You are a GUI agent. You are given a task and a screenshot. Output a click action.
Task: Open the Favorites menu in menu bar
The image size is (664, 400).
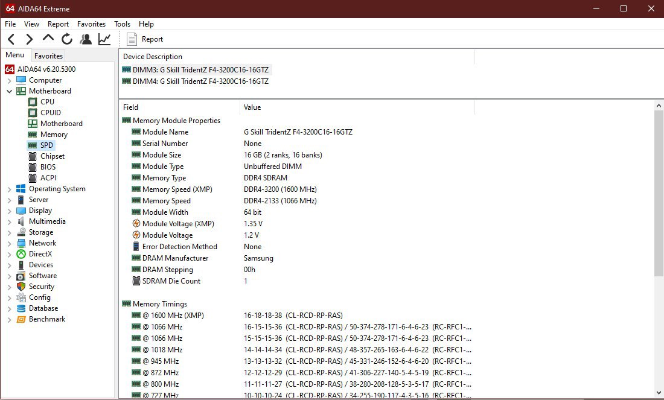(x=92, y=24)
